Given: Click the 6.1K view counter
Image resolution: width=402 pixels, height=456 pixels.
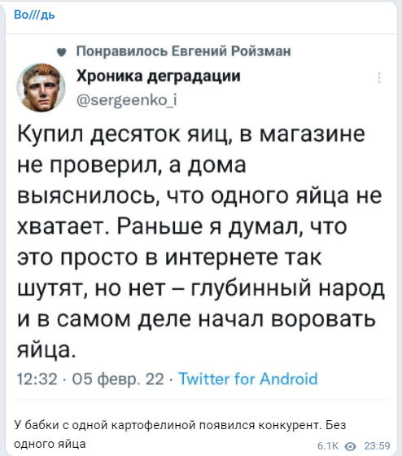Looking at the screenshot, I should tap(328, 446).
